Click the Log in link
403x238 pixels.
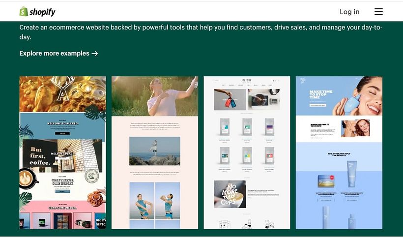pyautogui.click(x=349, y=12)
